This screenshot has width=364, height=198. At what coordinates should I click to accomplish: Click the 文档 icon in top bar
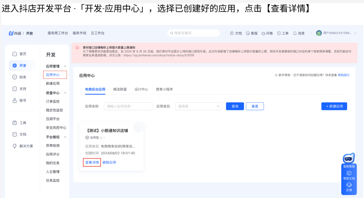[x=232, y=33]
